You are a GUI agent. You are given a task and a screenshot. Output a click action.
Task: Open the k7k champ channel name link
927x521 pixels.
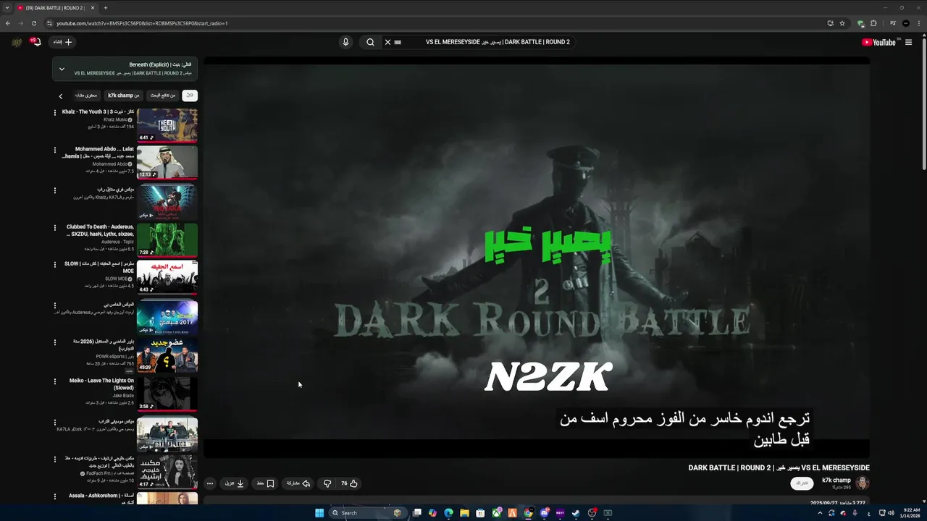tap(836, 480)
